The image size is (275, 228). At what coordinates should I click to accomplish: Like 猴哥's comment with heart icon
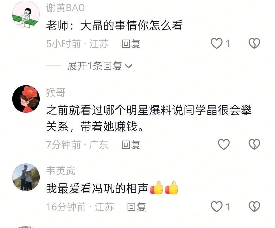point(224,144)
